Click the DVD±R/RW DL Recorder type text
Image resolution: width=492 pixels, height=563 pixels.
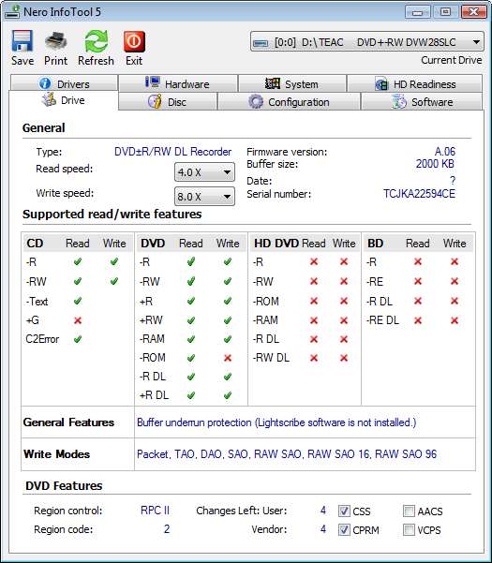tap(172, 152)
